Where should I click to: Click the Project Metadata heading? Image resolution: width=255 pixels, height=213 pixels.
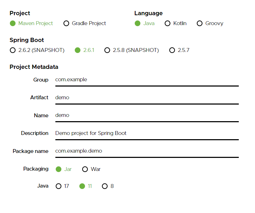34,67
